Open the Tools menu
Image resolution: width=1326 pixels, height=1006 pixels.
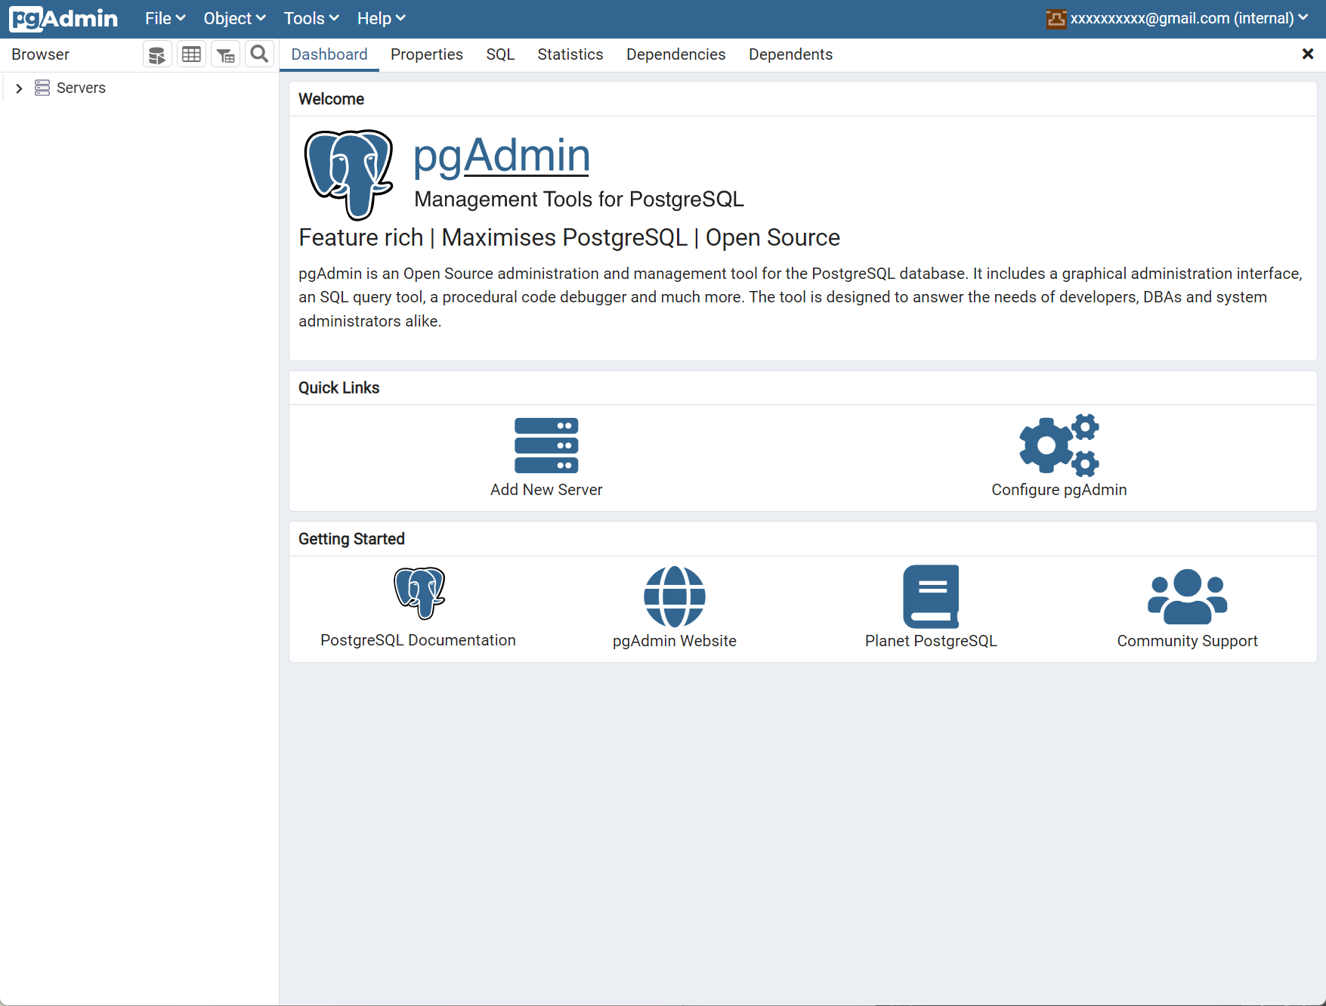coord(311,19)
